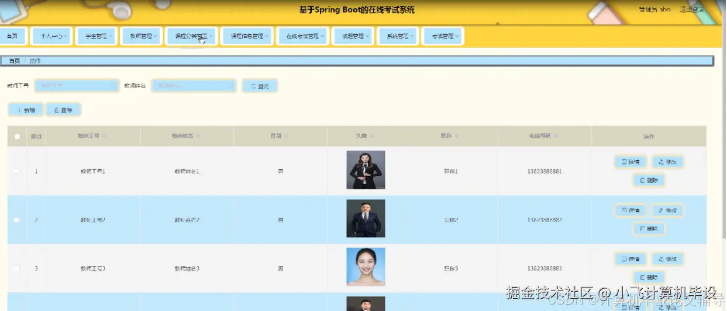Screen dimensions: 727x311
Task: Open 详情 for 教师工号3 row
Action: (630, 258)
